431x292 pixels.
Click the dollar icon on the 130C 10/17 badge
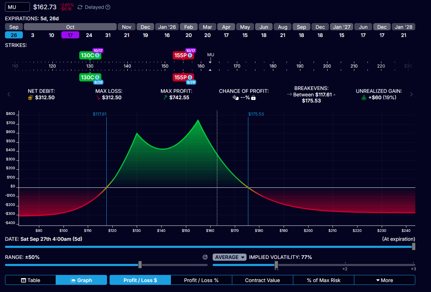point(97,55)
